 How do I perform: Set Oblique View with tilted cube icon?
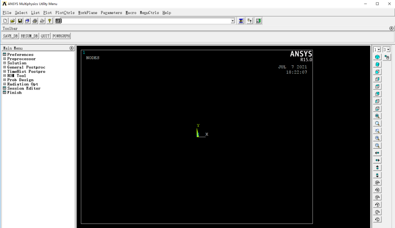[377, 64]
